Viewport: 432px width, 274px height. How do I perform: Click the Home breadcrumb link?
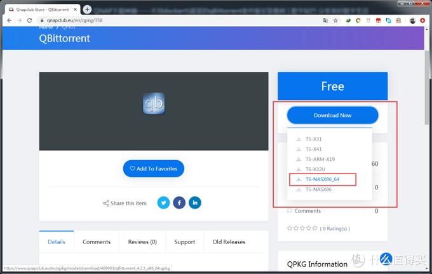tap(46, 27)
